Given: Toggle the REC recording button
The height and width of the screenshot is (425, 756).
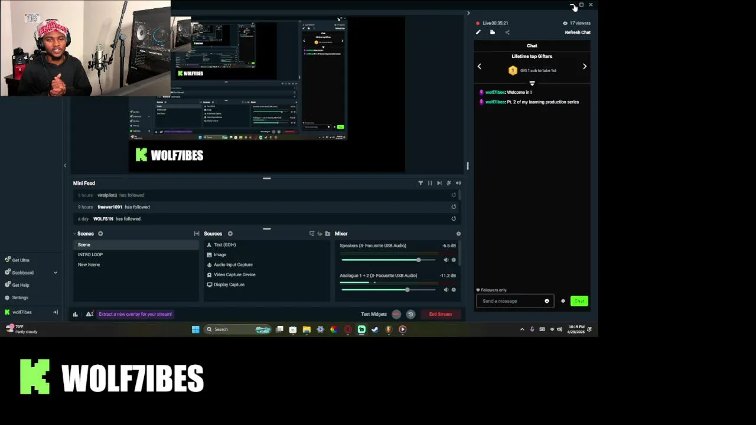Looking at the screenshot, I should click(x=396, y=314).
